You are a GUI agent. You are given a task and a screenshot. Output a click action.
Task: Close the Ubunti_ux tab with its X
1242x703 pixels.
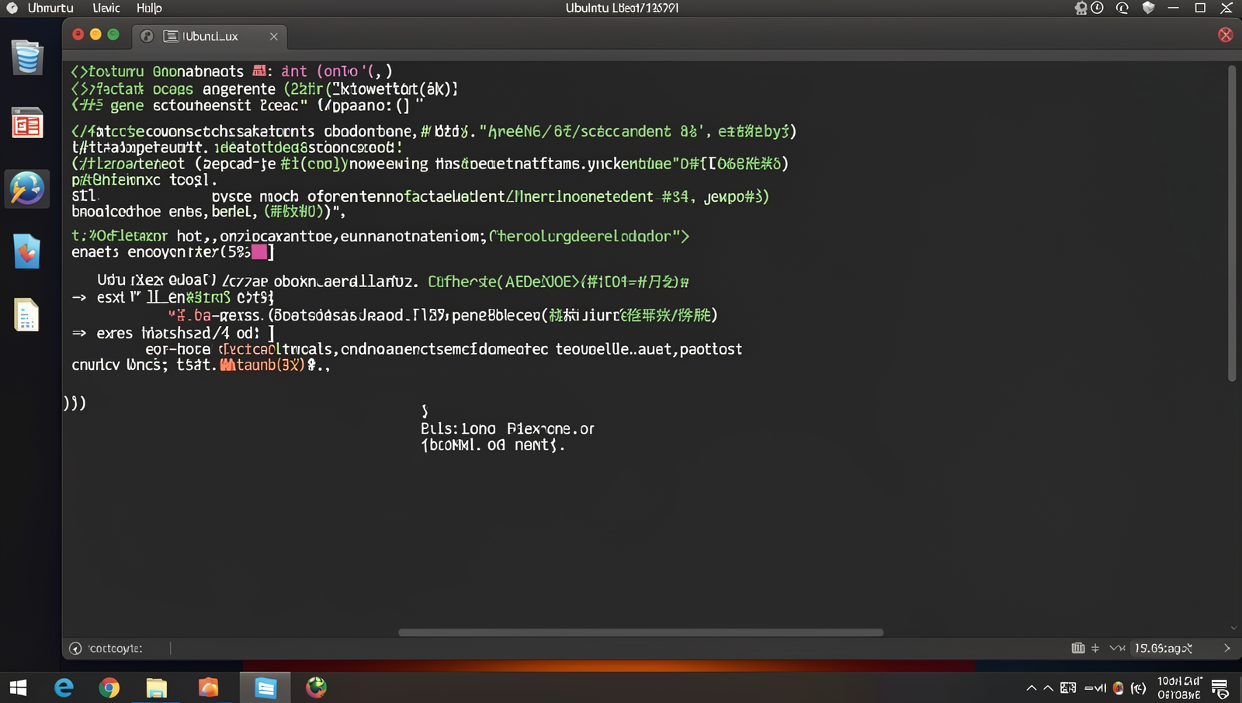pyautogui.click(x=273, y=36)
